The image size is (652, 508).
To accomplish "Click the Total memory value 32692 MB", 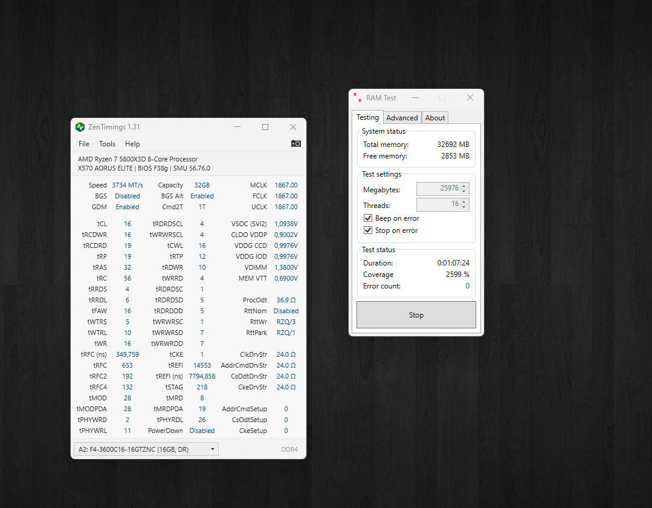I will [453, 145].
